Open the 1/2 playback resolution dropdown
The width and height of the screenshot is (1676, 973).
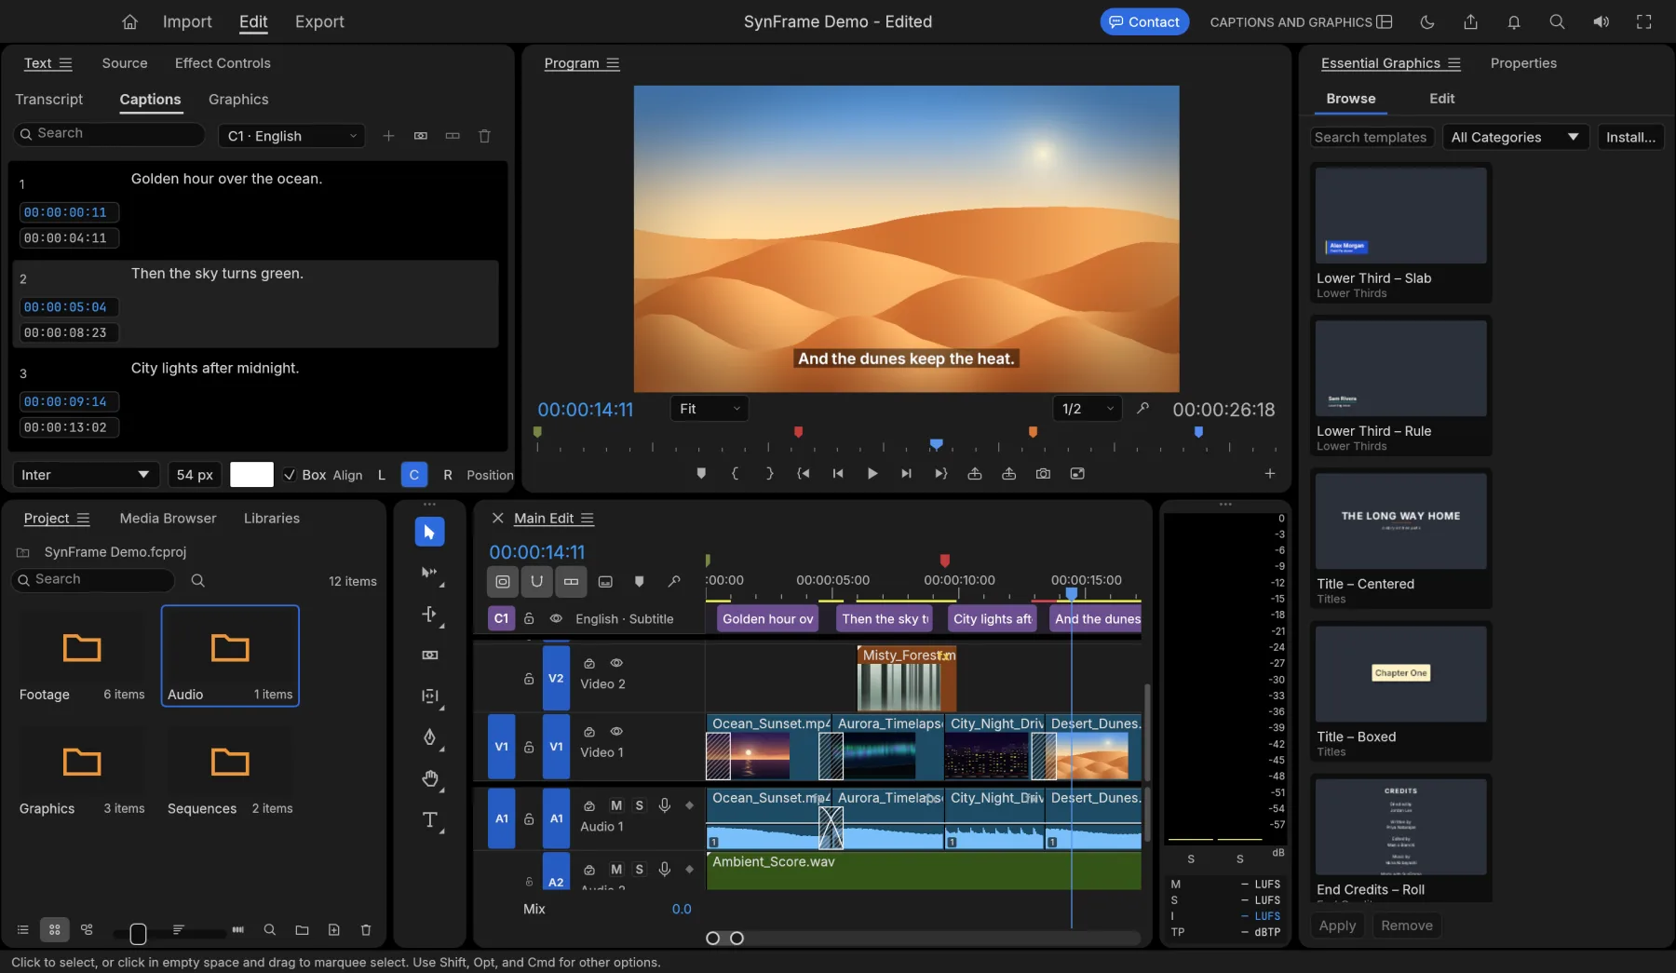1088,409
